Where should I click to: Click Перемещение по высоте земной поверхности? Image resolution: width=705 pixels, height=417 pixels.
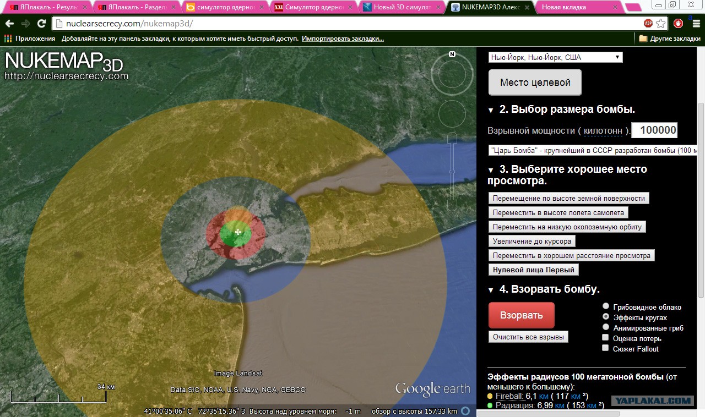[x=569, y=198]
